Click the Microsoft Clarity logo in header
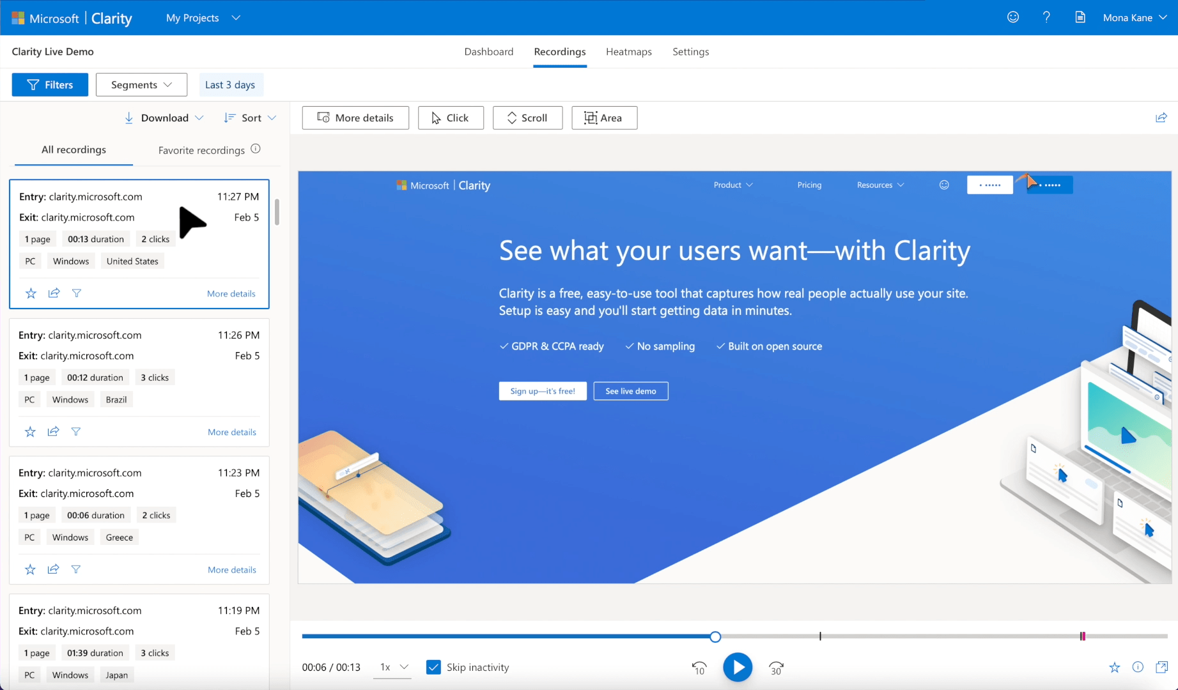 tap(72, 18)
